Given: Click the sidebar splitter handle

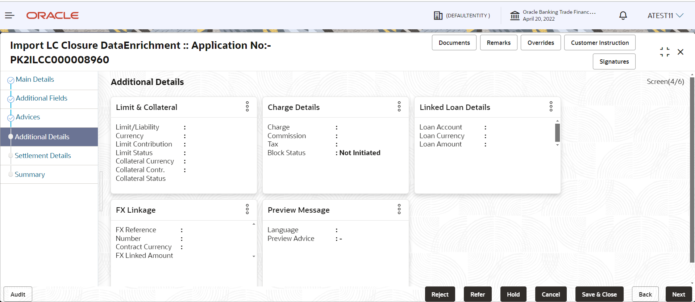Looking at the screenshot, I should 101,191.
